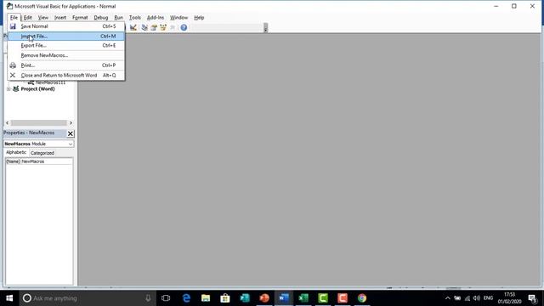Click the Object Browser toolbar icon
544x306 pixels.
tap(163, 27)
